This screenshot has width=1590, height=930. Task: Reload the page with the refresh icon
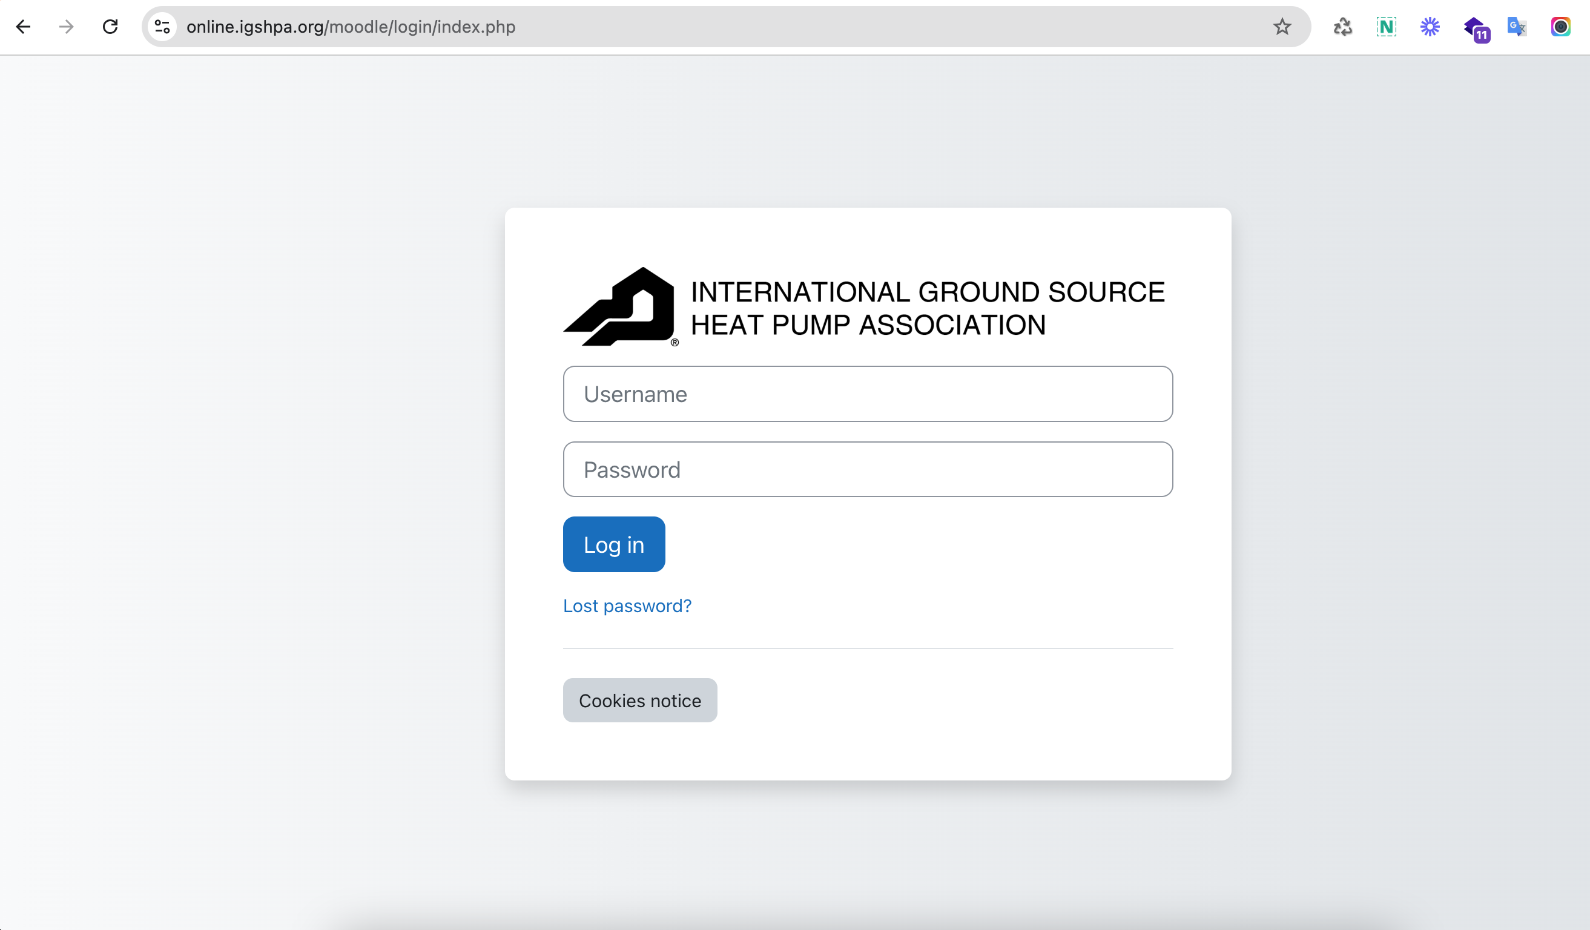pyautogui.click(x=110, y=27)
